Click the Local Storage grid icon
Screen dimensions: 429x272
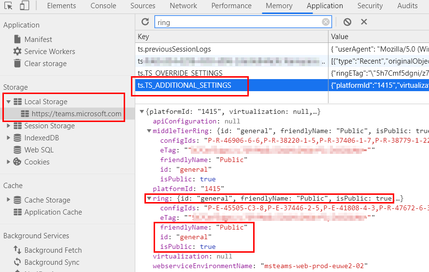coord(18,102)
